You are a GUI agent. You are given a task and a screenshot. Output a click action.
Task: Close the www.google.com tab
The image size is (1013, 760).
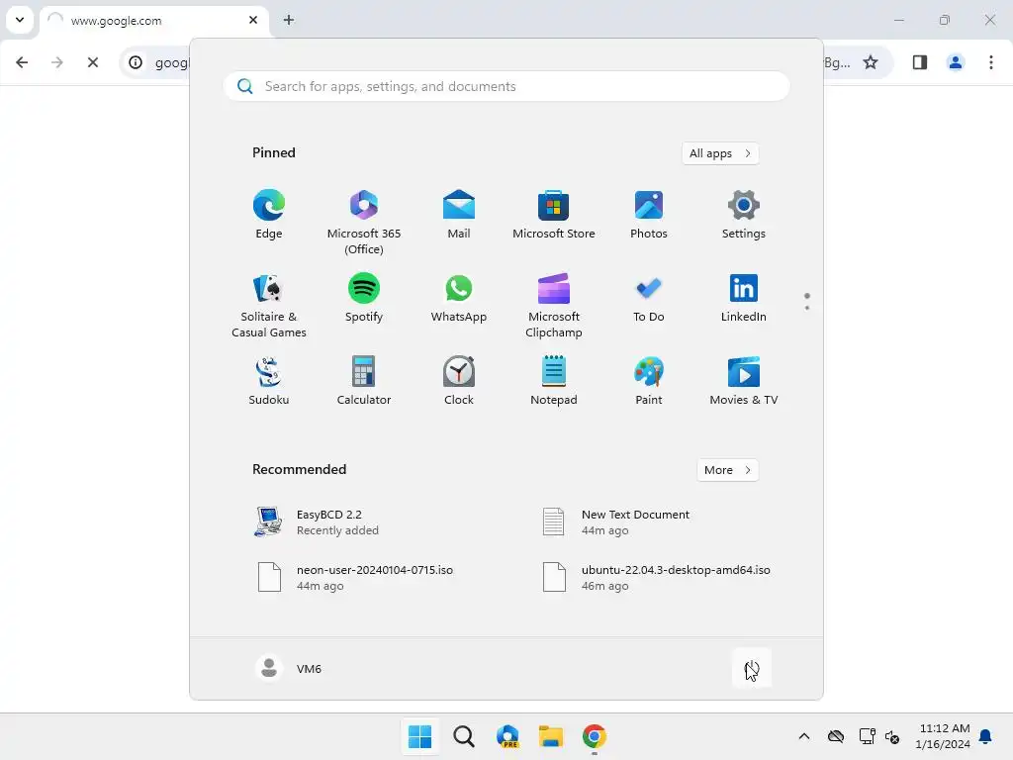253,20
